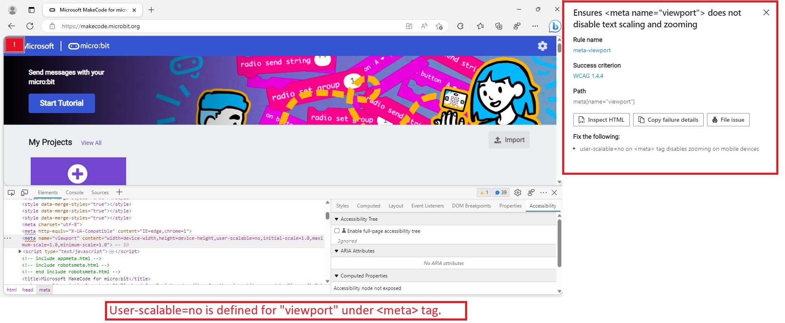Screen dimensions: 785x323
Task: Open MakeCode settings gear
Action: 543,46
